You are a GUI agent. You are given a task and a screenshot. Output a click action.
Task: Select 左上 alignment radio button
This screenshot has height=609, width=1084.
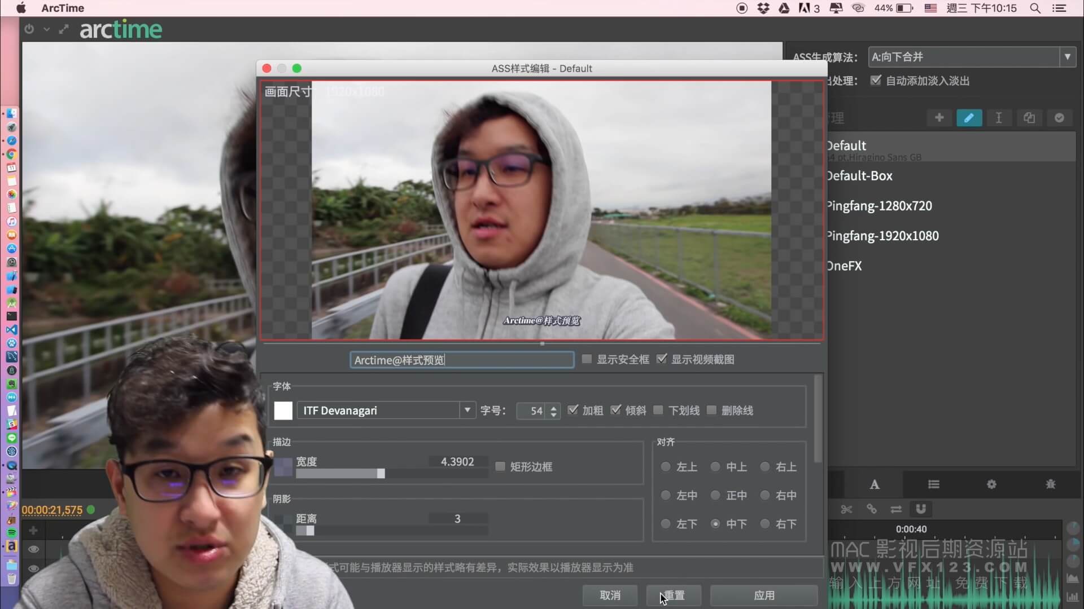tap(666, 467)
